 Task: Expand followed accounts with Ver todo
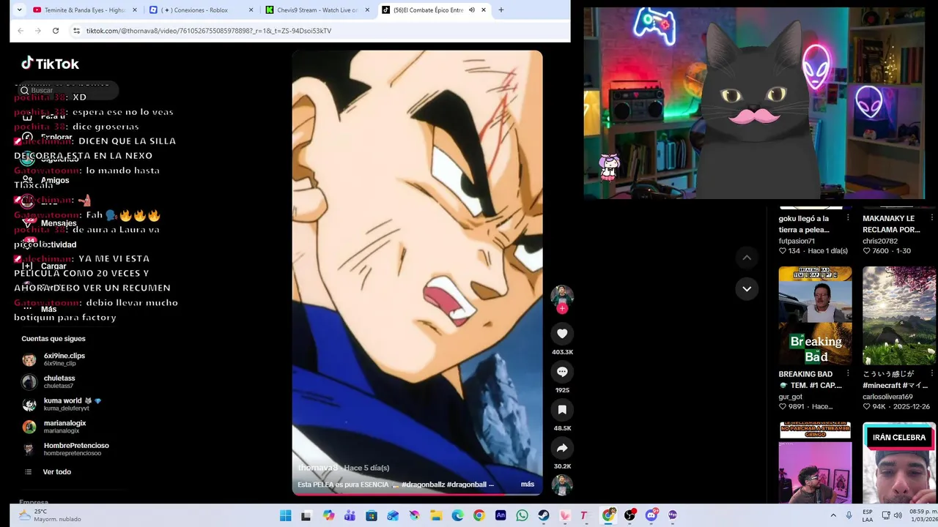(x=56, y=472)
